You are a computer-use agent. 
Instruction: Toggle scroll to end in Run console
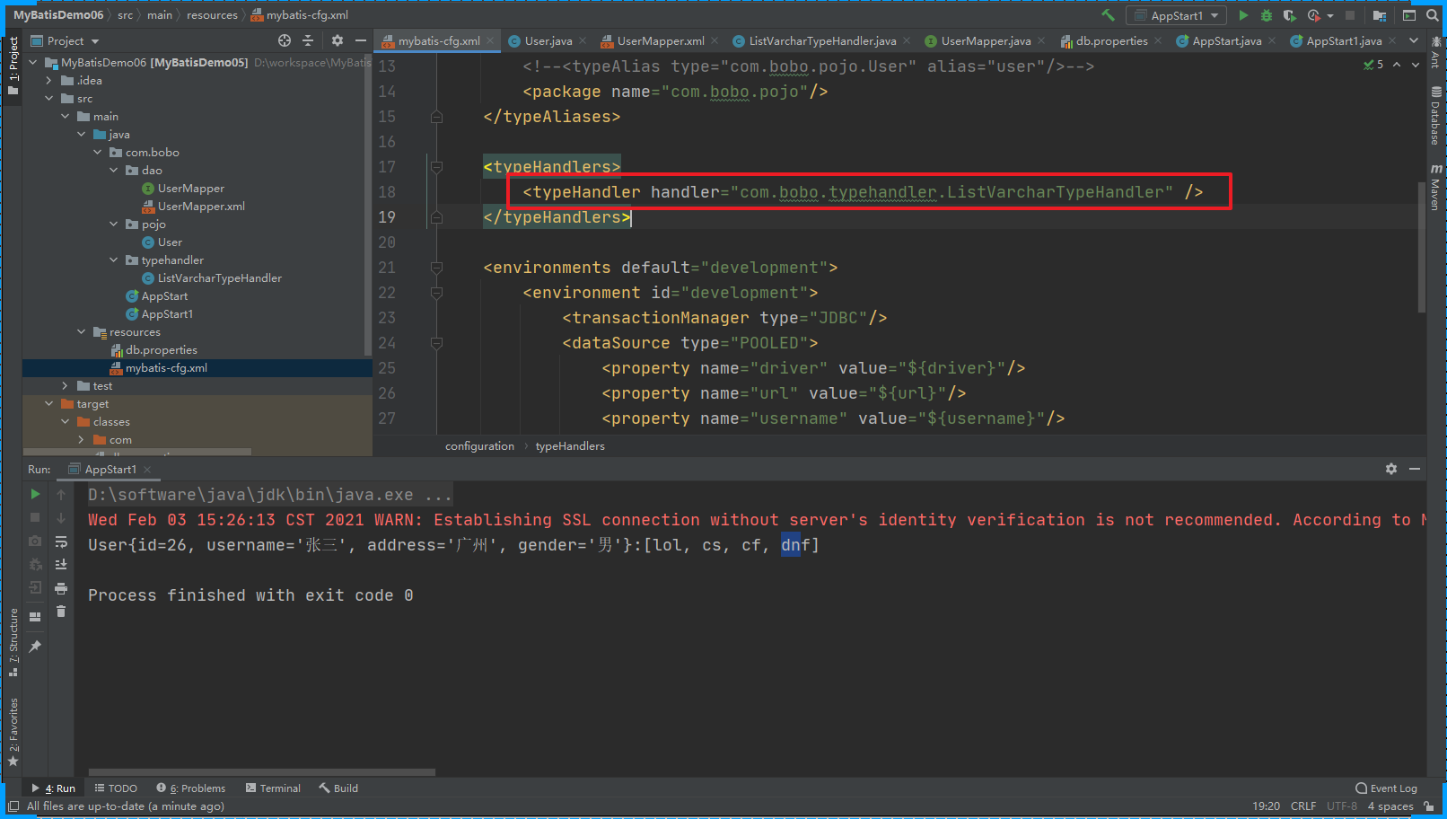[61, 565]
